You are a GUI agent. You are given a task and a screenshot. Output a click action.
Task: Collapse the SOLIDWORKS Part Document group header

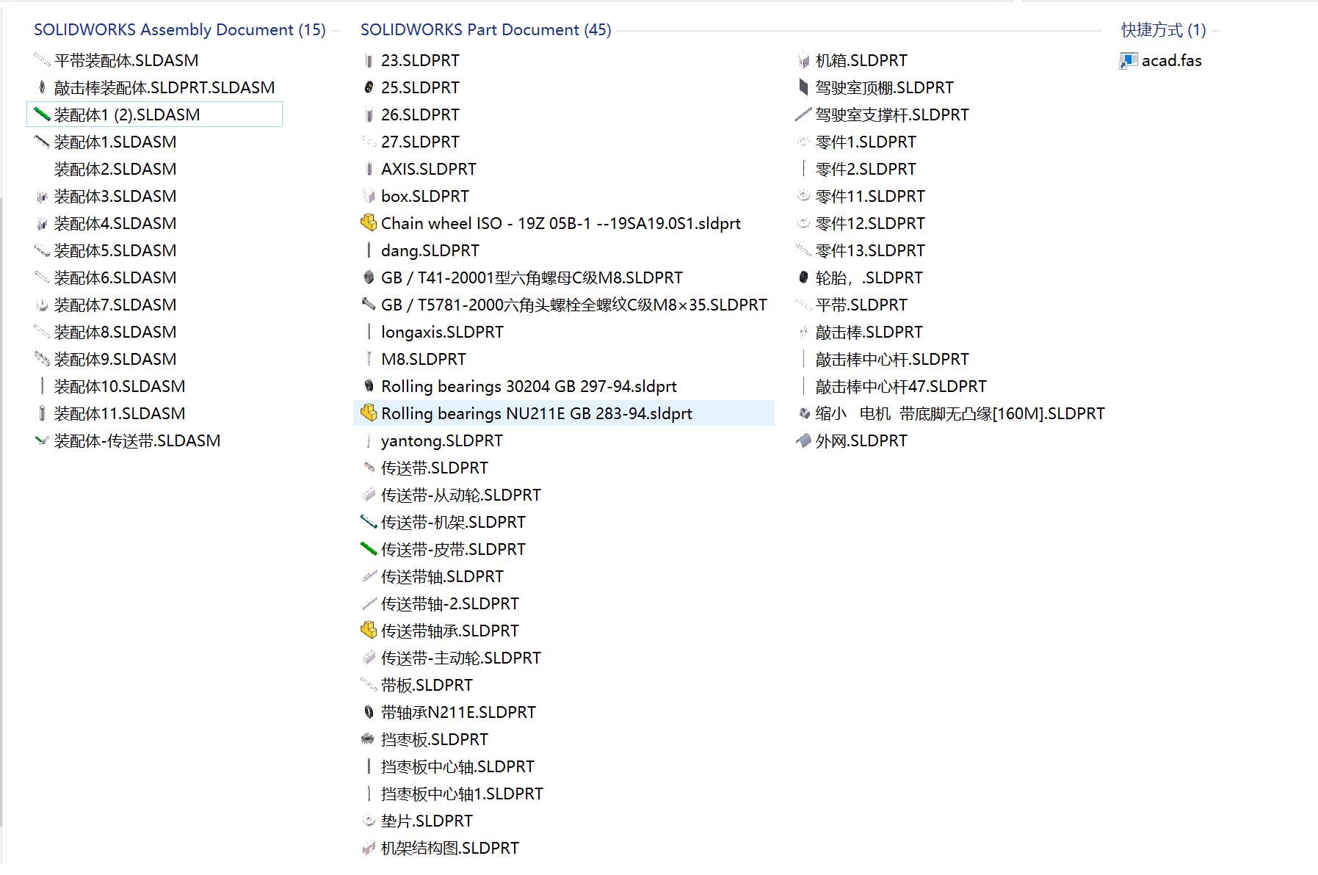click(486, 29)
